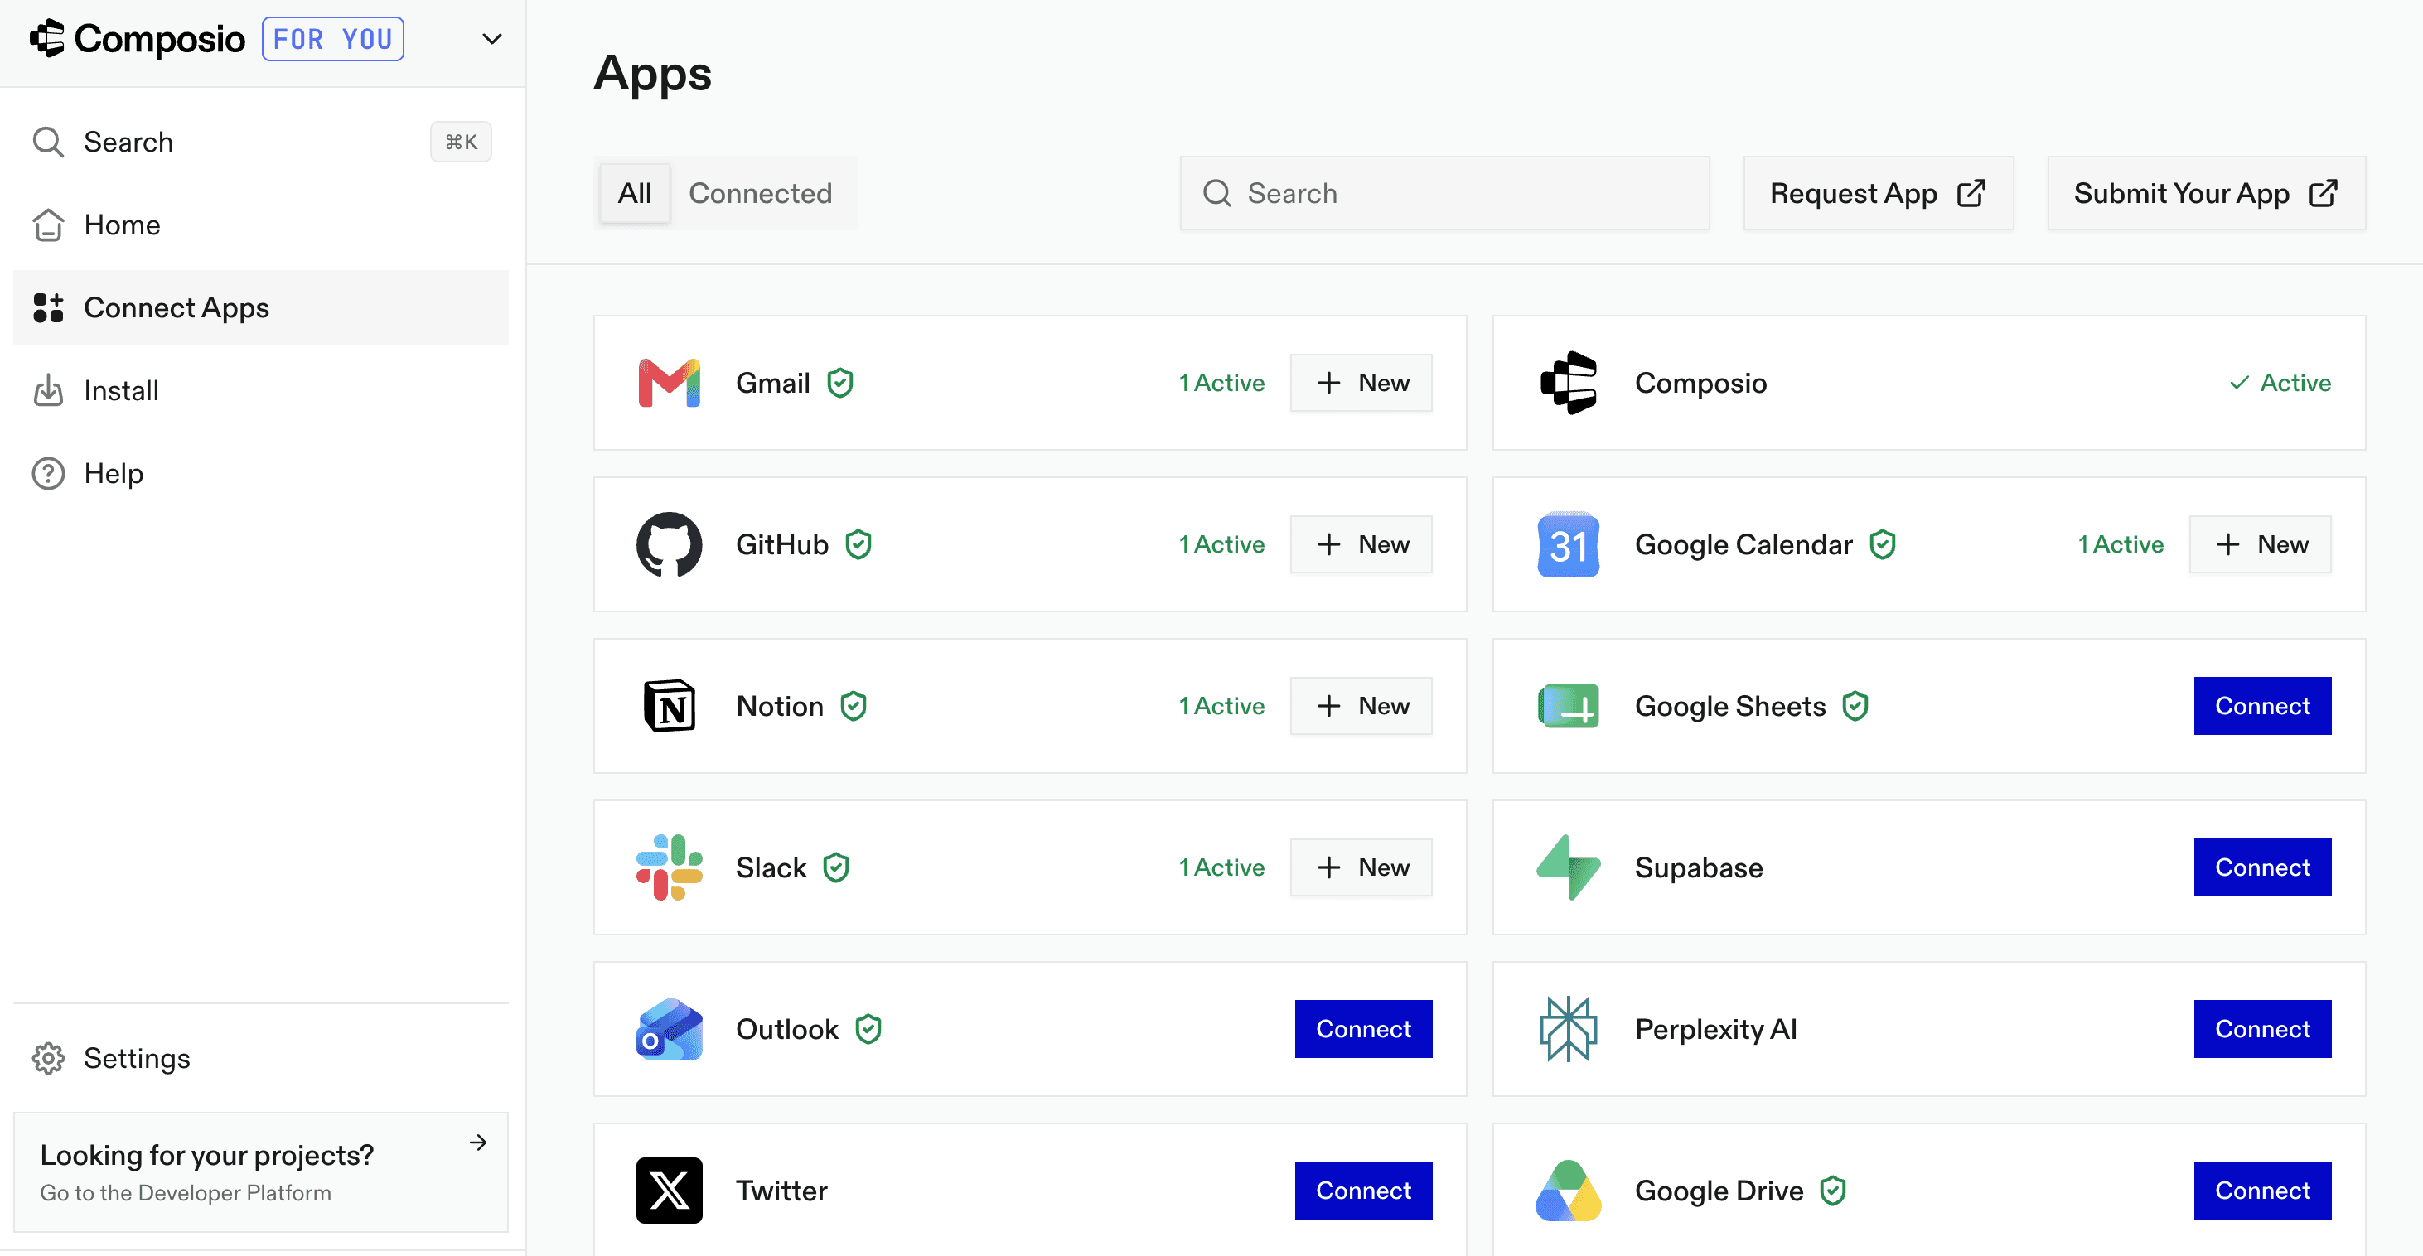Open the 'Looking for your projects?' link
2423x1256 pixels.
[x=262, y=1172]
